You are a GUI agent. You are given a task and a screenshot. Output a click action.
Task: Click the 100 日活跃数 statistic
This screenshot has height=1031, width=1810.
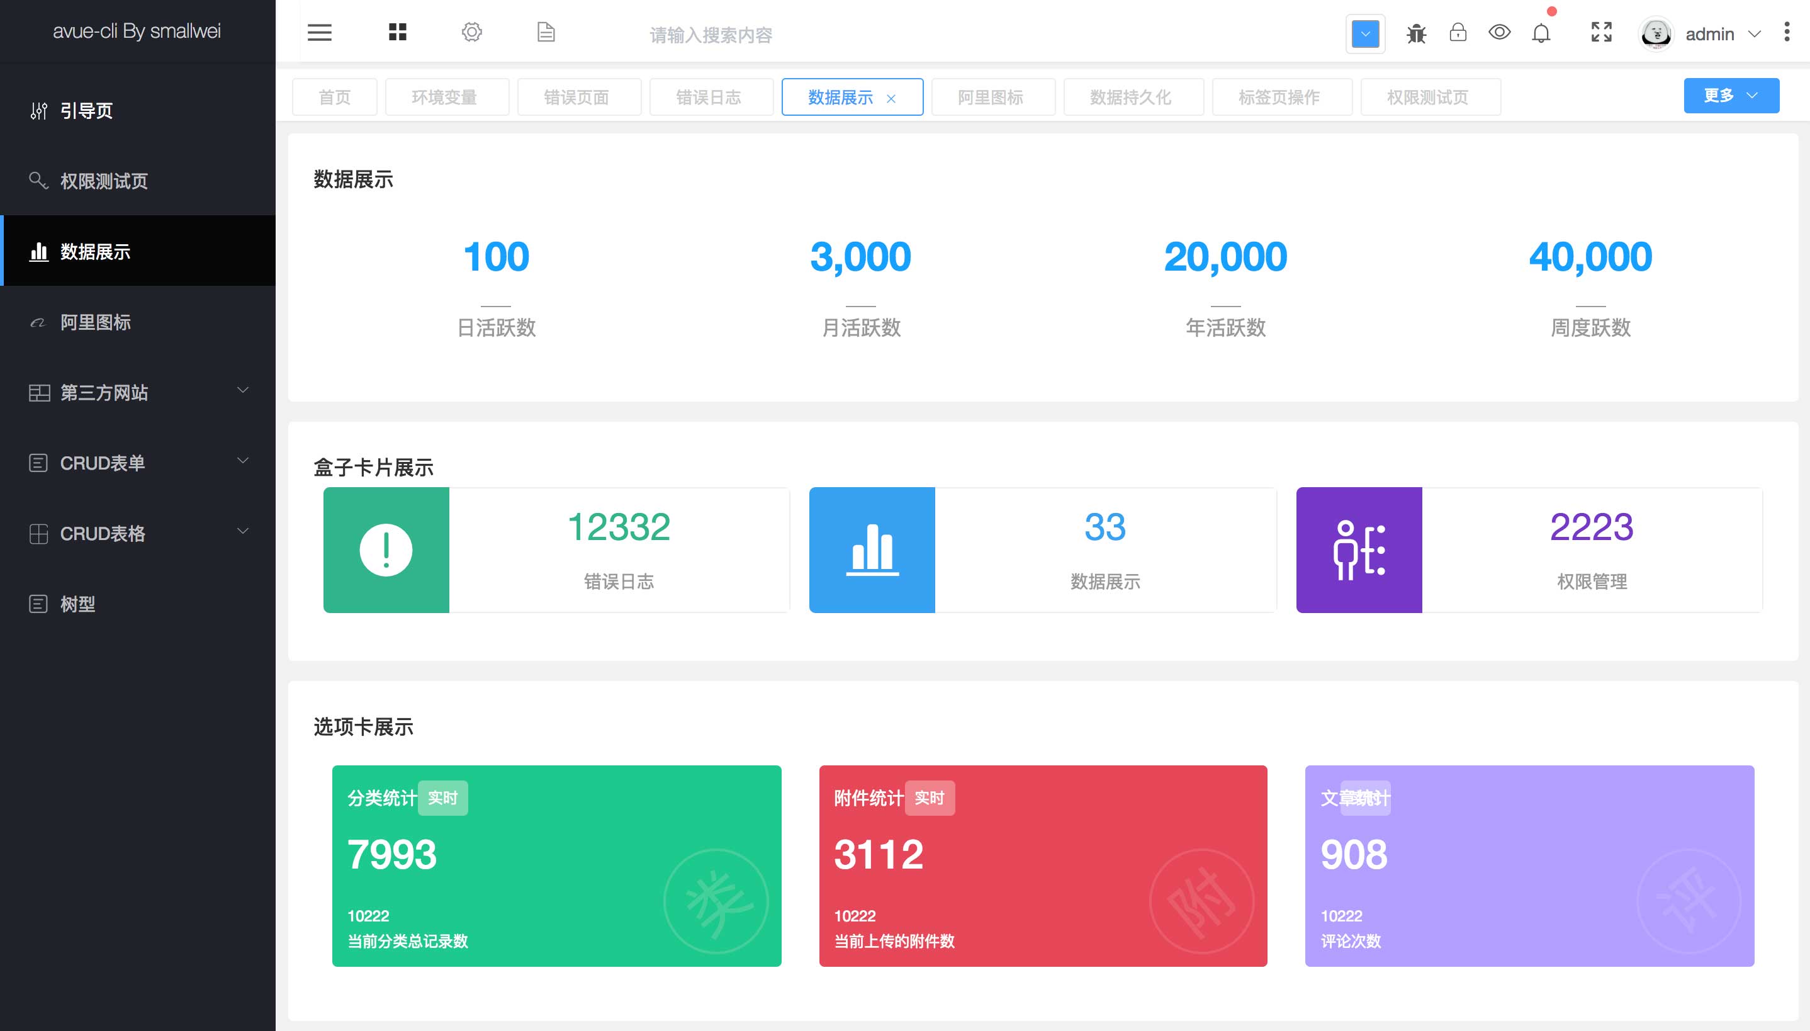tap(496, 288)
